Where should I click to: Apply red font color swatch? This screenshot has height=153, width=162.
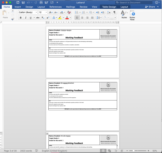pos(67,18)
